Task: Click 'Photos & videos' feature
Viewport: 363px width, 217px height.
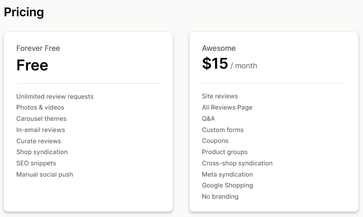Action: (x=40, y=107)
